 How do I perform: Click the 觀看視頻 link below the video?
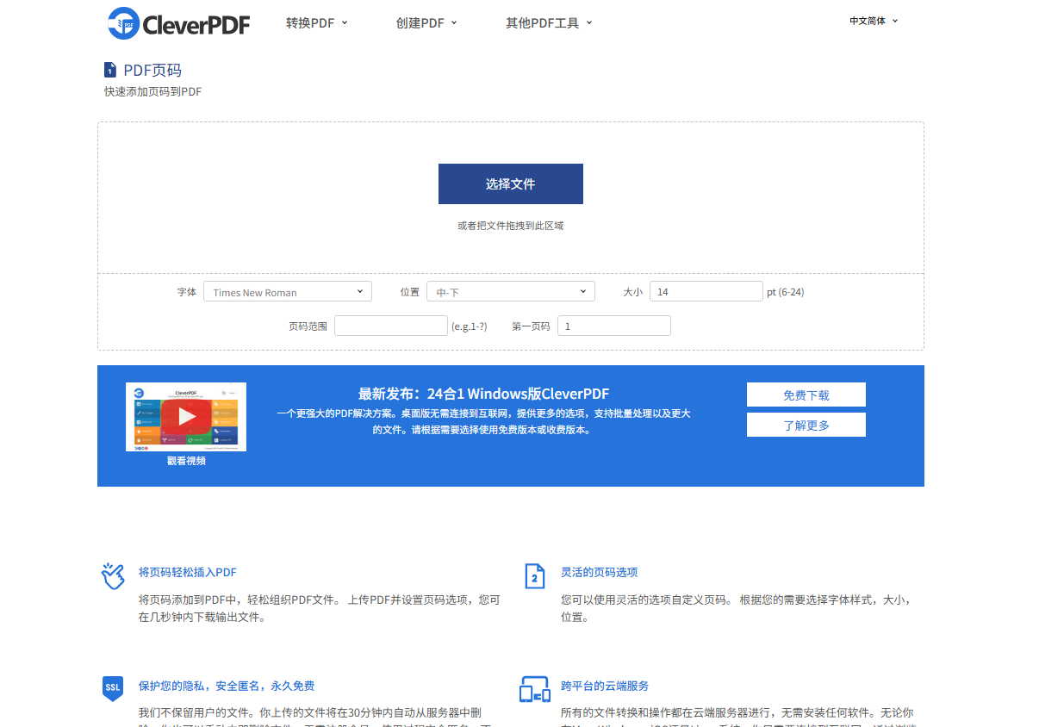coord(186,461)
